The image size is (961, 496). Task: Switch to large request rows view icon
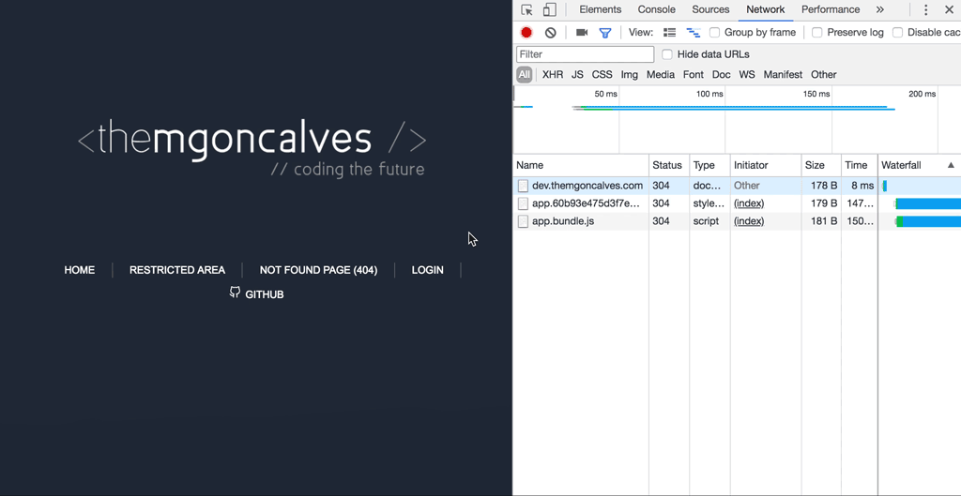pyautogui.click(x=670, y=33)
